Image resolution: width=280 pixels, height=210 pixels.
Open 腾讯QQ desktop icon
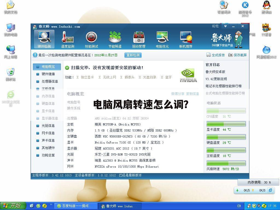266,7
